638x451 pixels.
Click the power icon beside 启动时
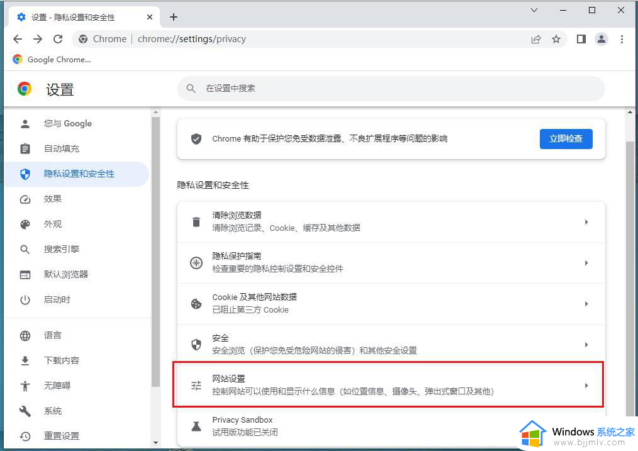[25, 300]
